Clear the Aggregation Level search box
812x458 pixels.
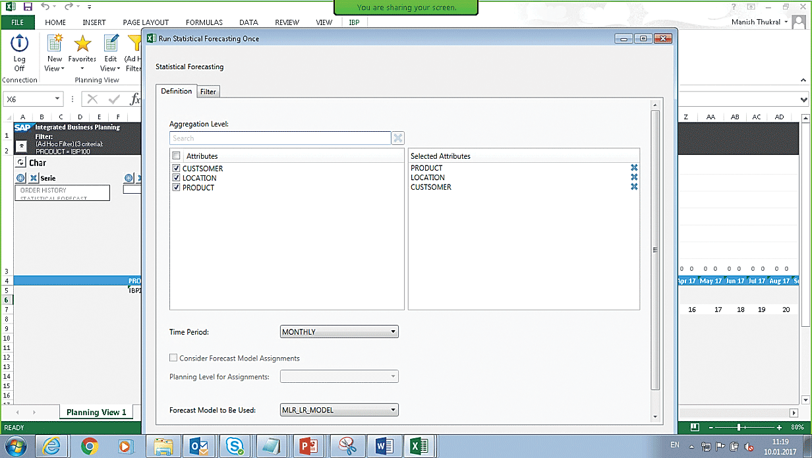[x=398, y=138]
